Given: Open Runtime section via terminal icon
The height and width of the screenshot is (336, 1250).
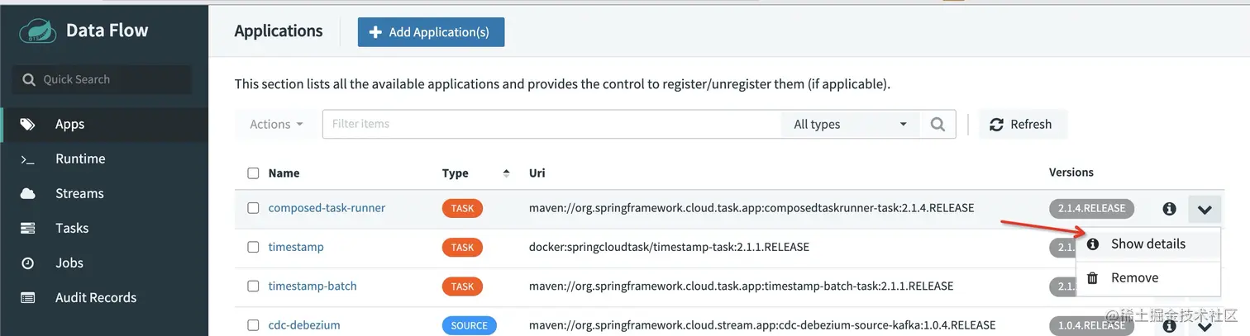Looking at the screenshot, I should tap(28, 159).
